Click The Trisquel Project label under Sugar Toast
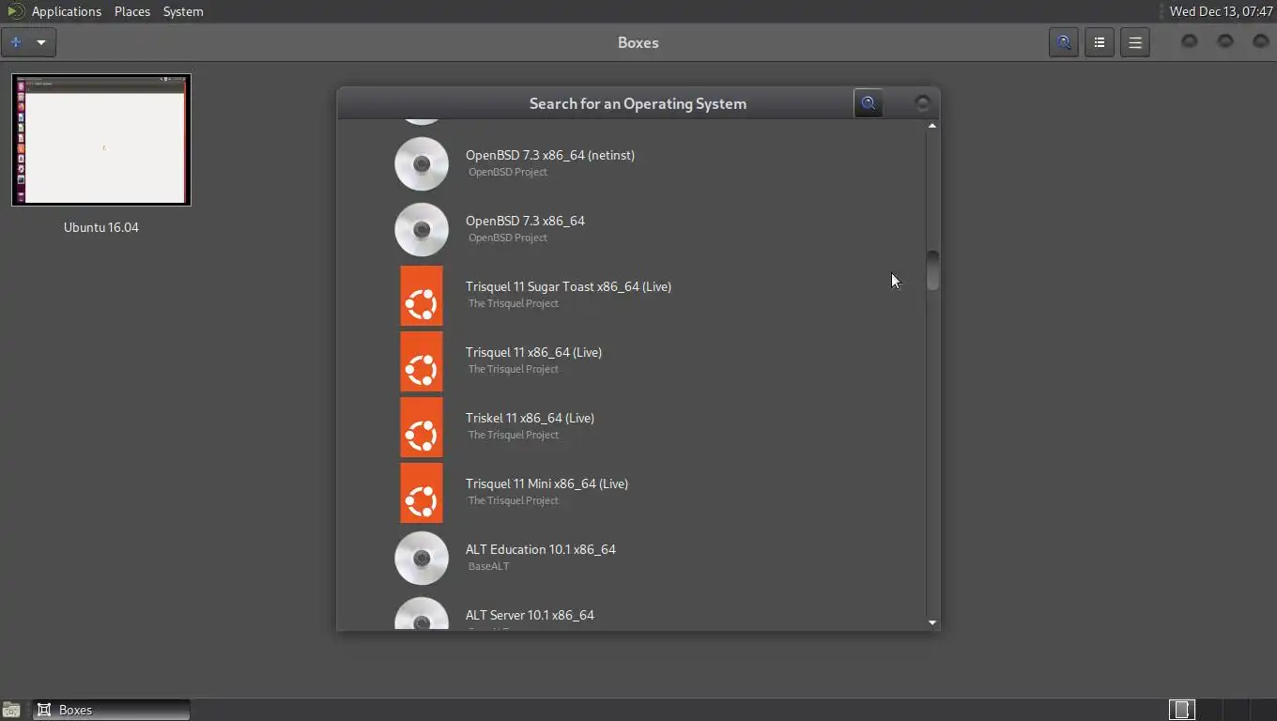Image resolution: width=1277 pixels, height=721 pixels. (513, 303)
